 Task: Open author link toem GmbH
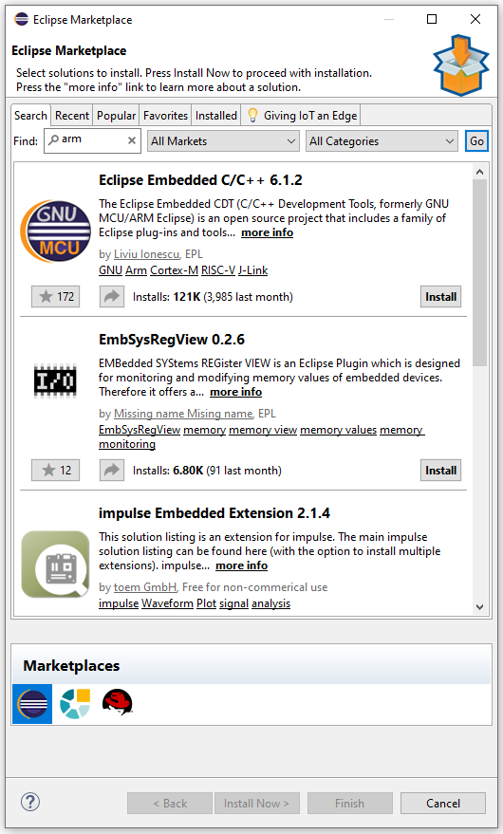[x=145, y=587]
